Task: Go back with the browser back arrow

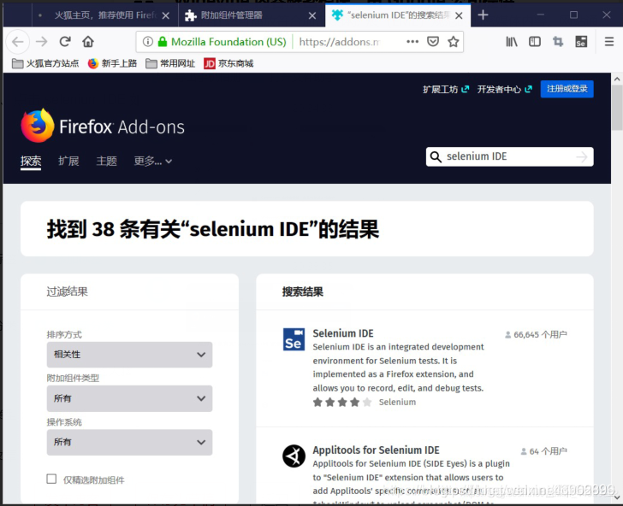Action: pyautogui.click(x=18, y=42)
